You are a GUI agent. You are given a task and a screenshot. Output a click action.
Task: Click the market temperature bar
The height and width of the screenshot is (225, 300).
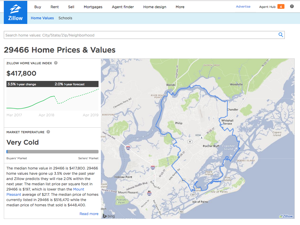click(52, 152)
